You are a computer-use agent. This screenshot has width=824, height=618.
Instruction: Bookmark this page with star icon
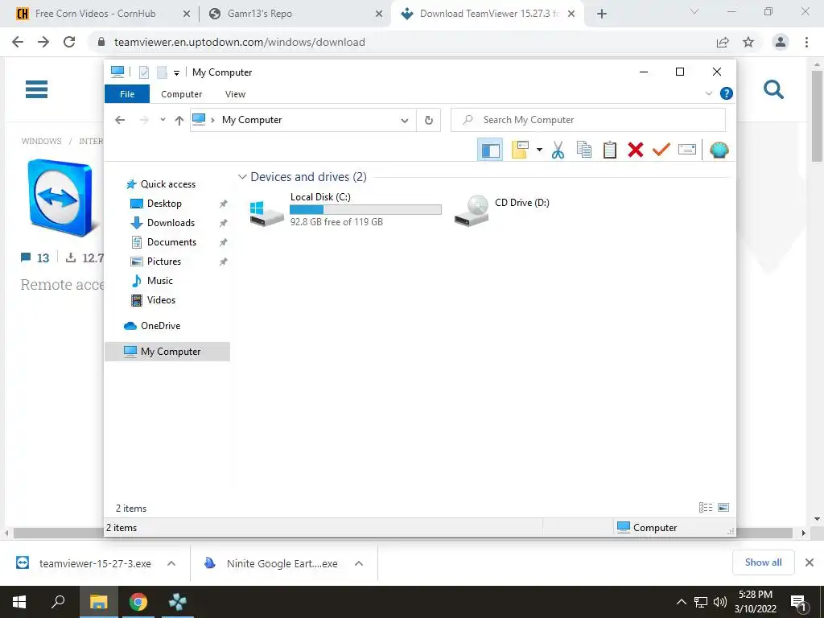pyautogui.click(x=748, y=42)
